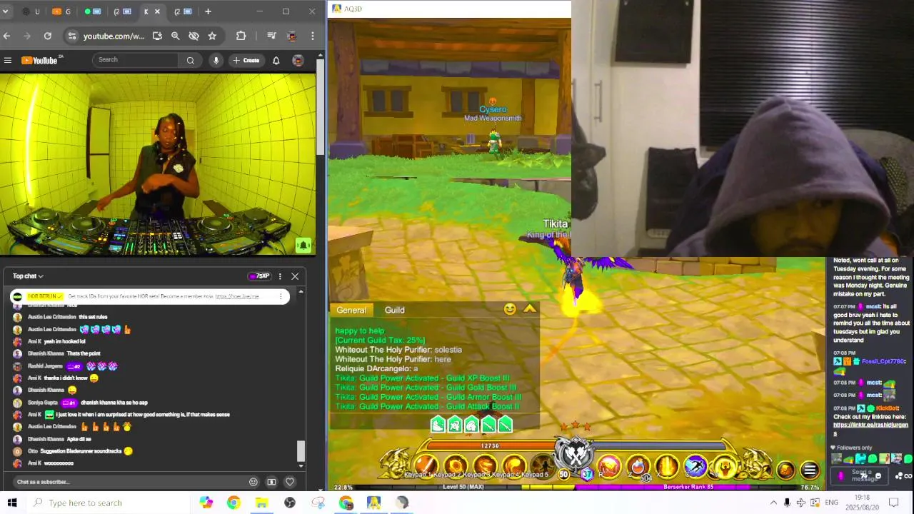Screen dimensions: 914x514
Task: Open the YouTube hamburger guide menu
Action: [x=8, y=61]
